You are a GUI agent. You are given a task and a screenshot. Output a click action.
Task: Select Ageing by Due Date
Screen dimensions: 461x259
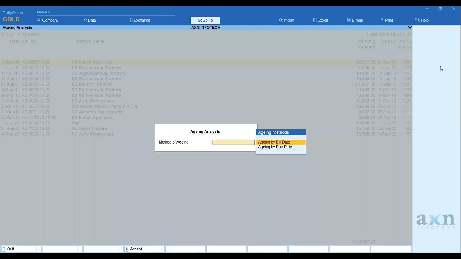[281, 147]
